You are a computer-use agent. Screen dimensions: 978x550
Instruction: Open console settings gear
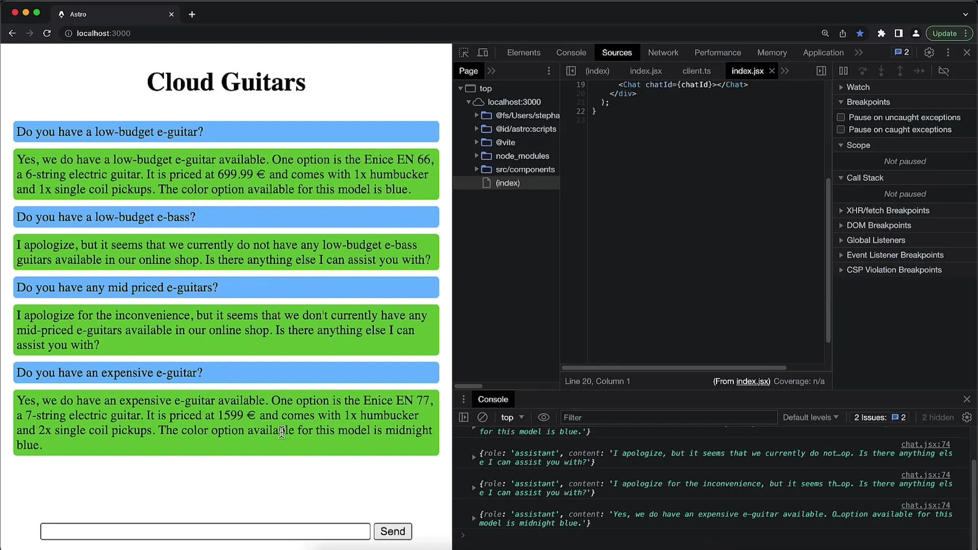coord(967,417)
